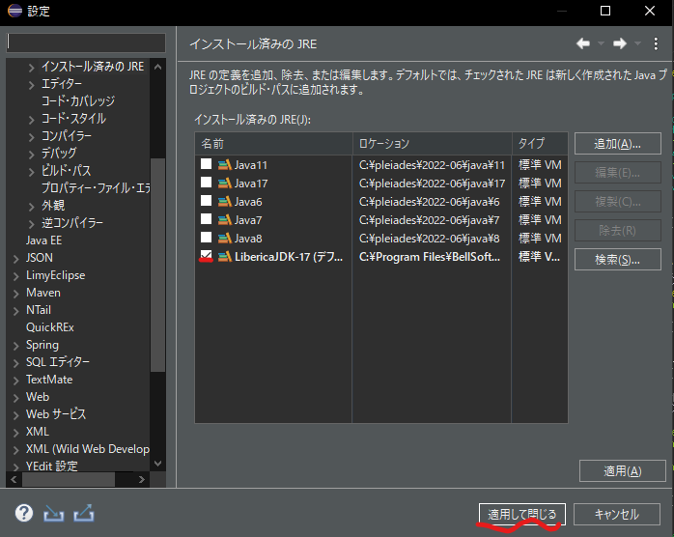The width and height of the screenshot is (674, 537).
Task: Expand the ビルド・パス tree node
Action: [31, 172]
